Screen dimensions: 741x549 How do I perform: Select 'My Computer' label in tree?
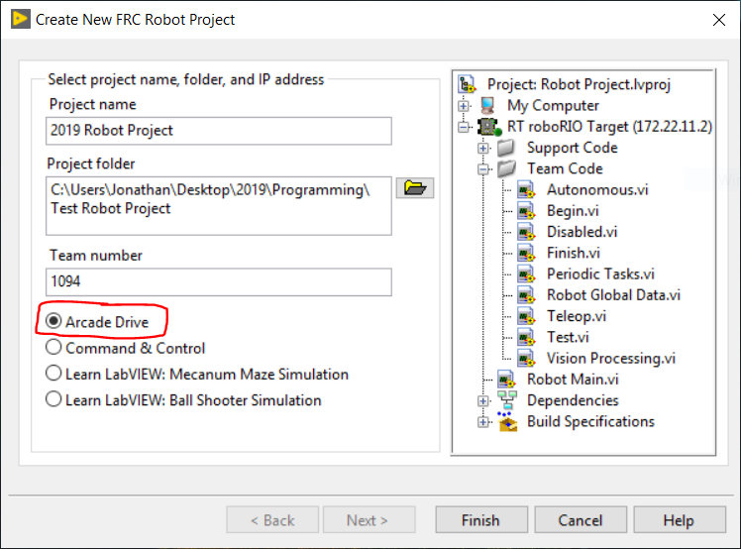(553, 105)
